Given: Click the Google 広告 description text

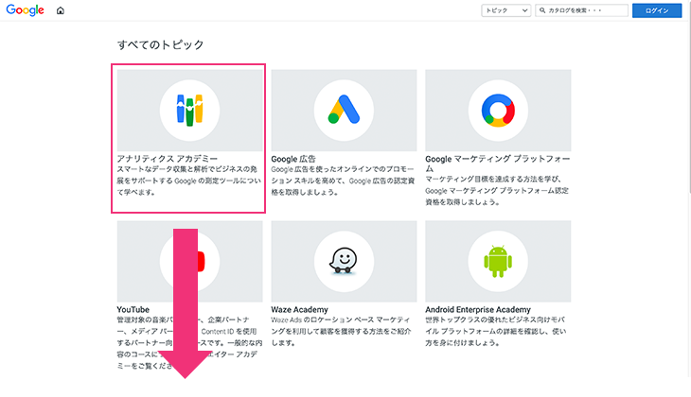Looking at the screenshot, I should pos(343,181).
